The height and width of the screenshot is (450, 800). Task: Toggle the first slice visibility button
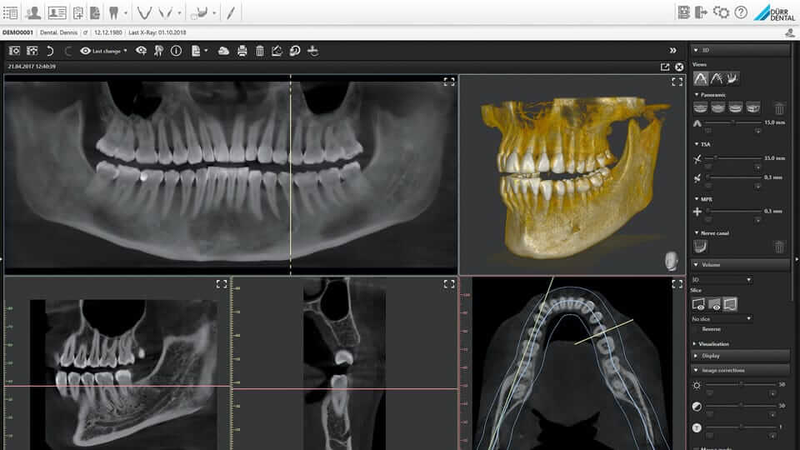point(700,304)
